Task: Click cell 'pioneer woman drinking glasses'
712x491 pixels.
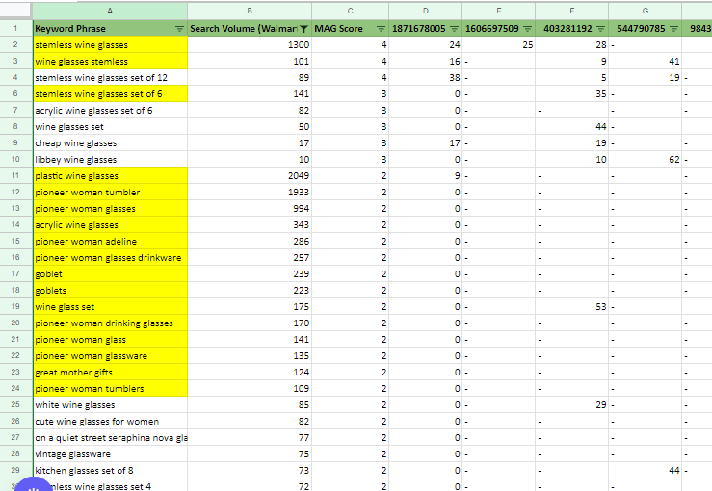Action: tap(110, 323)
